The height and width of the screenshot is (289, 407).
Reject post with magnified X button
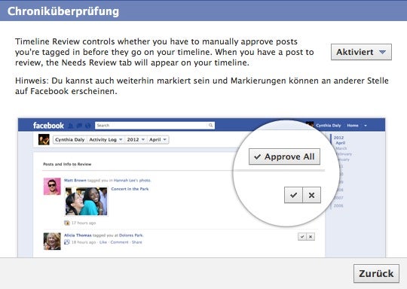tap(311, 195)
